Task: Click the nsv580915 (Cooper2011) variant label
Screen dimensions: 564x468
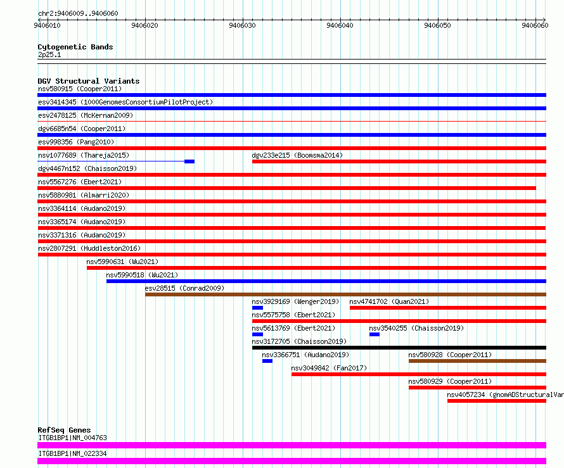Action: click(x=80, y=89)
